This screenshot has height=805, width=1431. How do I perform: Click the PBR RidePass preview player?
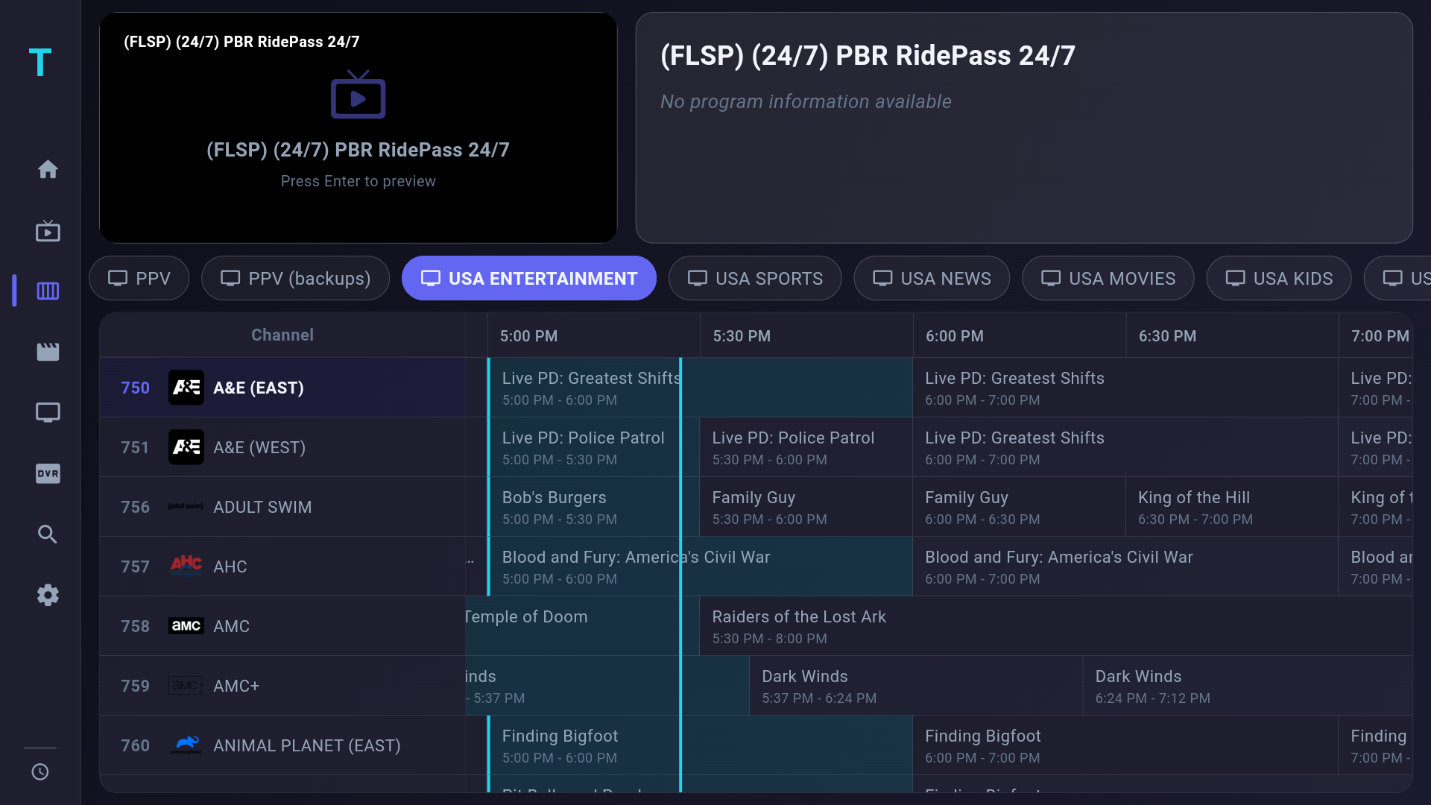tap(358, 127)
